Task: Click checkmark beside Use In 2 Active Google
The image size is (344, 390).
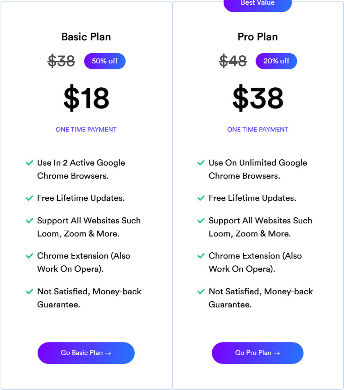Action: pos(29,163)
